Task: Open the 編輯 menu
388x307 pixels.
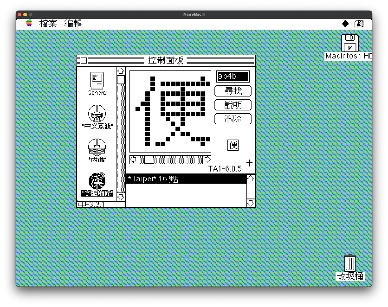Action: coord(73,24)
